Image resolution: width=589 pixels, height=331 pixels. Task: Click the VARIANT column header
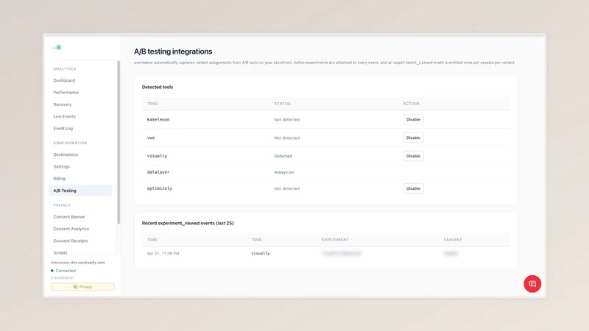pyautogui.click(x=453, y=240)
